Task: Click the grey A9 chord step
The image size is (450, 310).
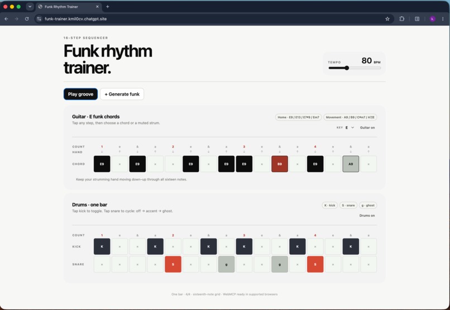Action: pos(351,164)
